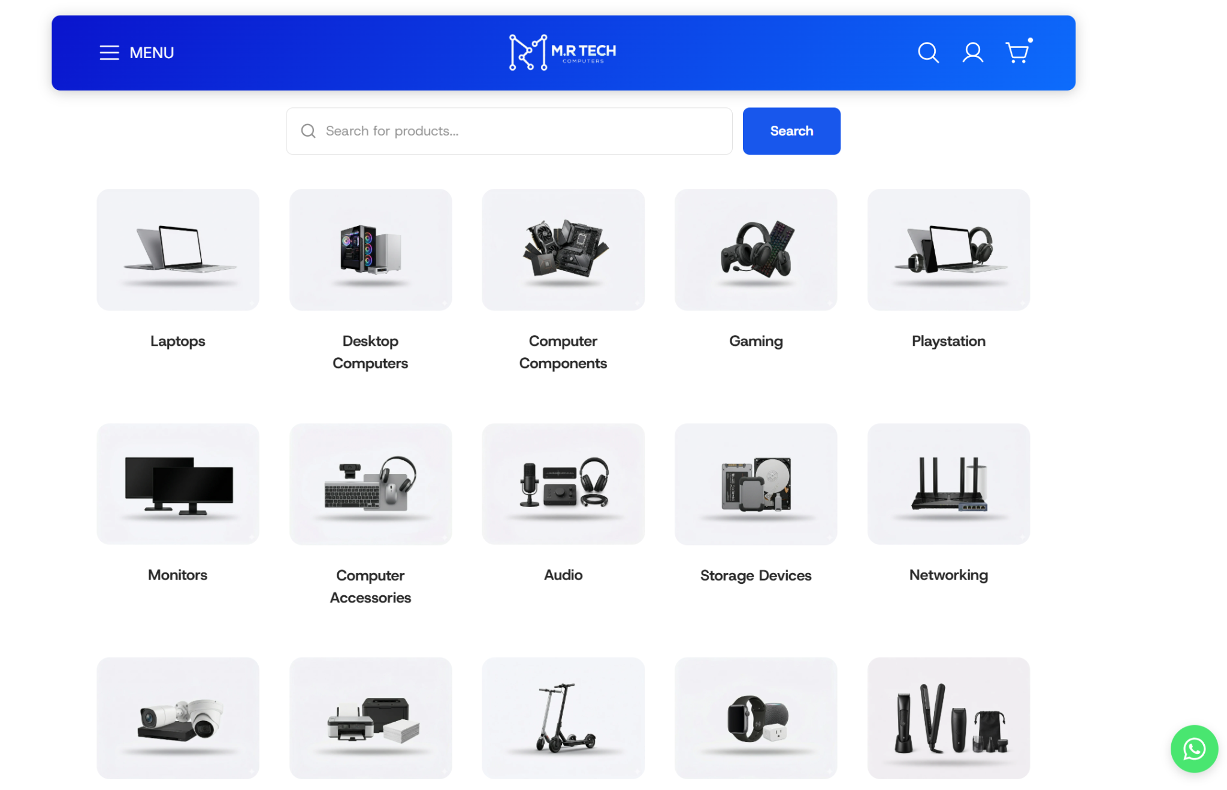1227x790 pixels.
Task: Click the header search magnifier icon
Action: tap(928, 53)
